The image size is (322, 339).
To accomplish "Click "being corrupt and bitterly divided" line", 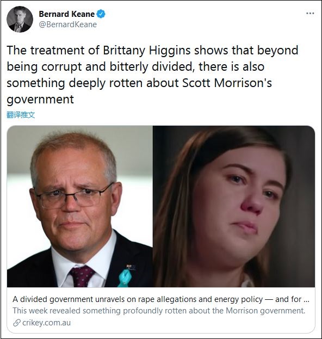I will (x=100, y=67).
